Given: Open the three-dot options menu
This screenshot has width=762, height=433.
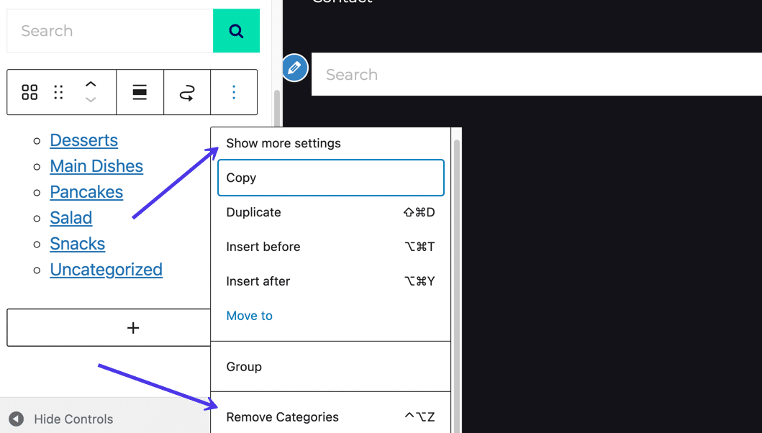Looking at the screenshot, I should click(x=234, y=92).
